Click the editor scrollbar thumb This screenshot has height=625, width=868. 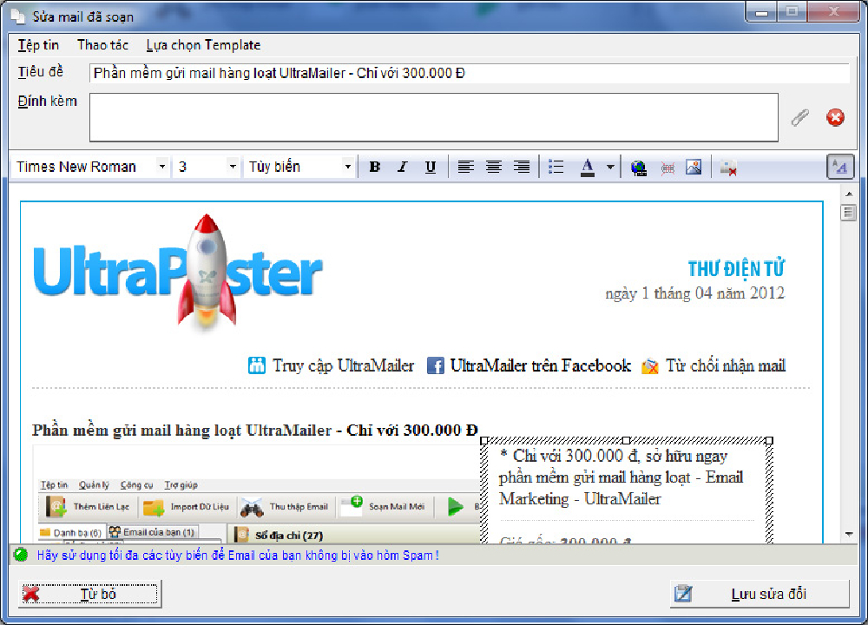pos(849,213)
